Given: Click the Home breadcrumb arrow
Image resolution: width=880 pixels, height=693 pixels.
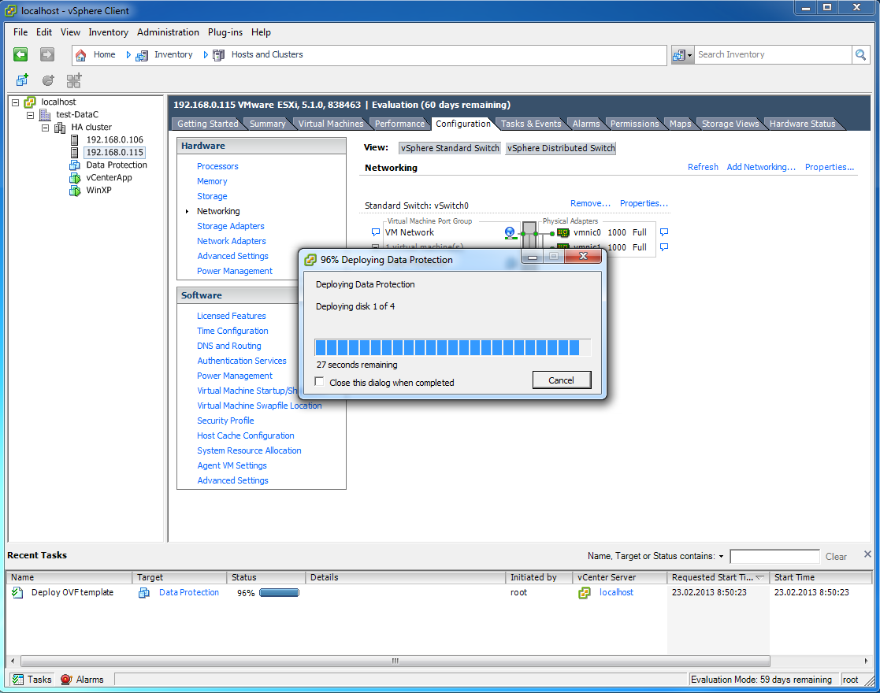Looking at the screenshot, I should pos(128,54).
